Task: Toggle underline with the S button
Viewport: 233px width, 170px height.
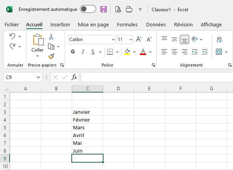Action: (x=93, y=52)
